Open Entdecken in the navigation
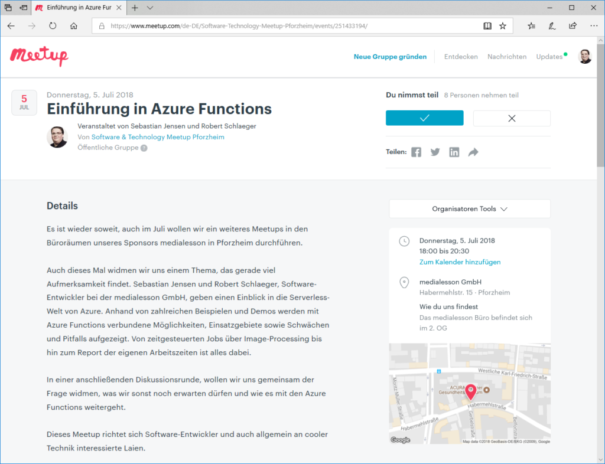Screen dimensions: 605x464 click(x=461, y=57)
